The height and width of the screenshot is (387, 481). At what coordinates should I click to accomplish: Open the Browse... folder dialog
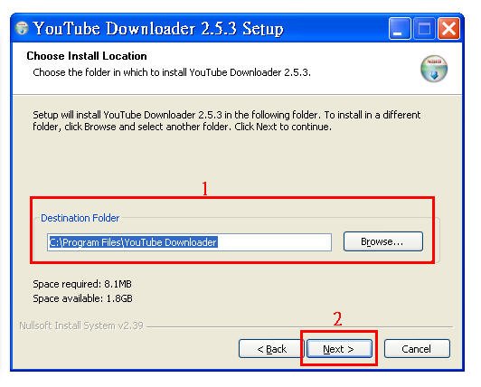pyautogui.click(x=382, y=241)
